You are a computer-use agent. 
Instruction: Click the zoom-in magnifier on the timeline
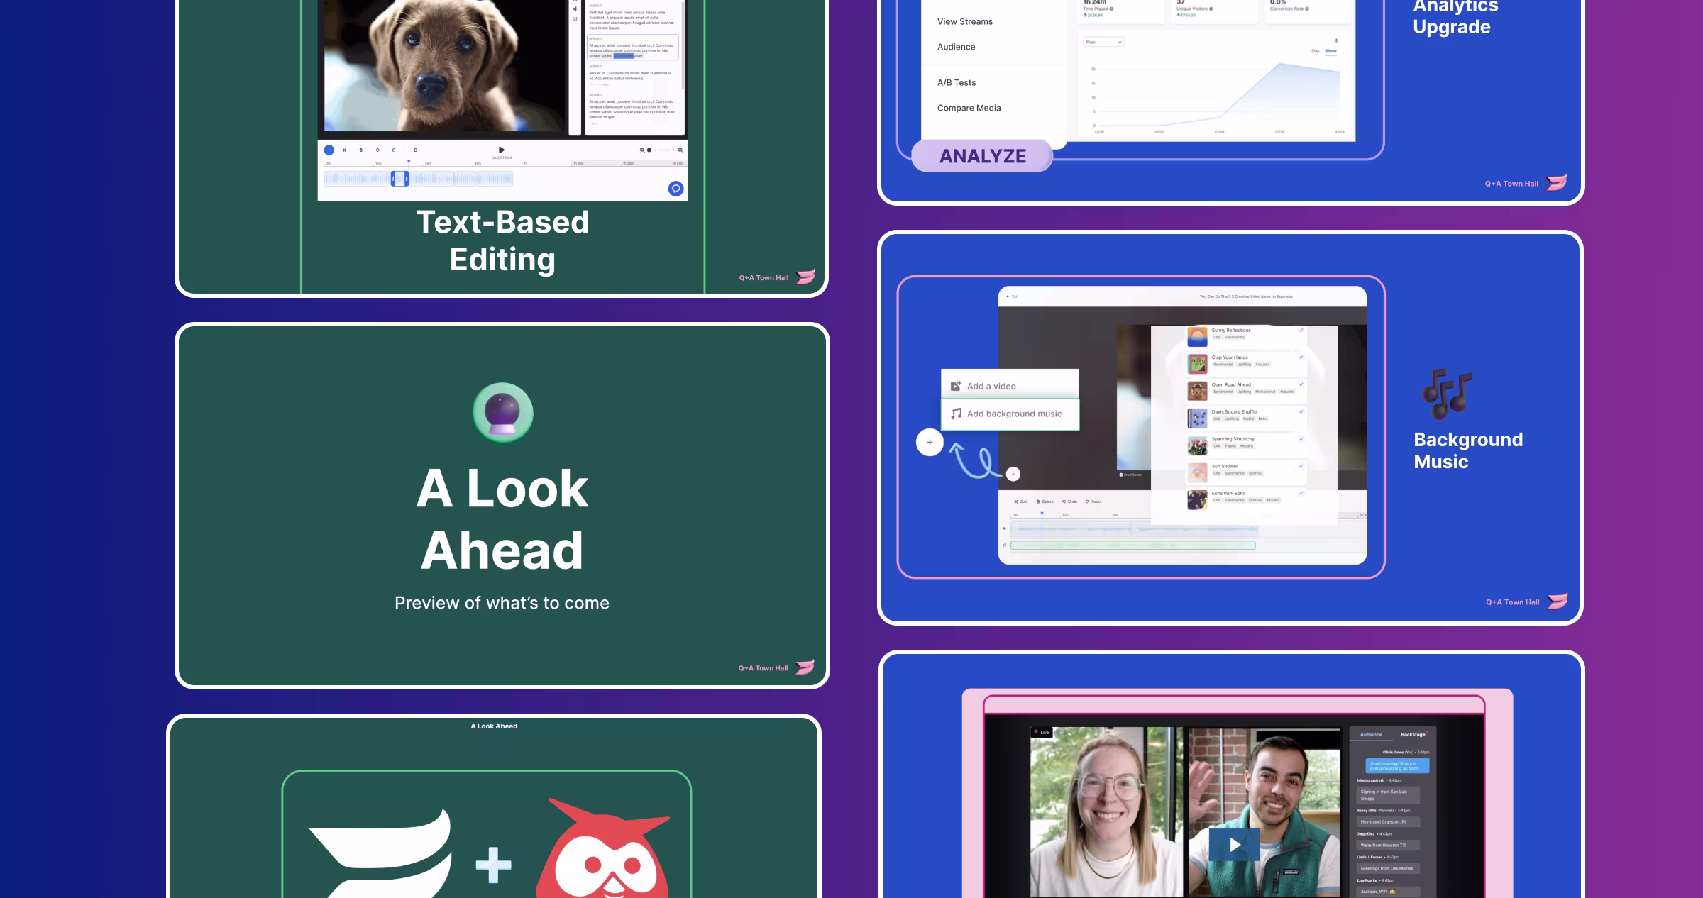point(680,150)
